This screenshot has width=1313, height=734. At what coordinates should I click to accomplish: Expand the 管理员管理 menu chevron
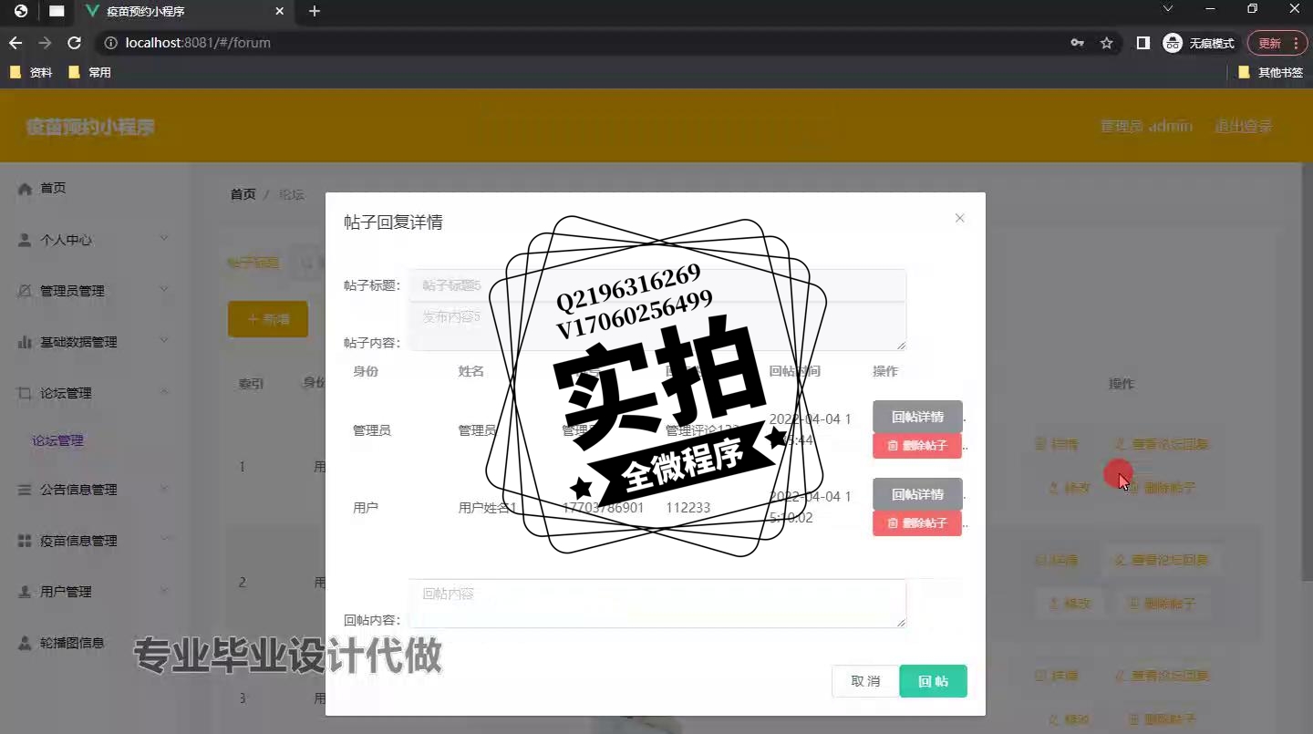164,289
